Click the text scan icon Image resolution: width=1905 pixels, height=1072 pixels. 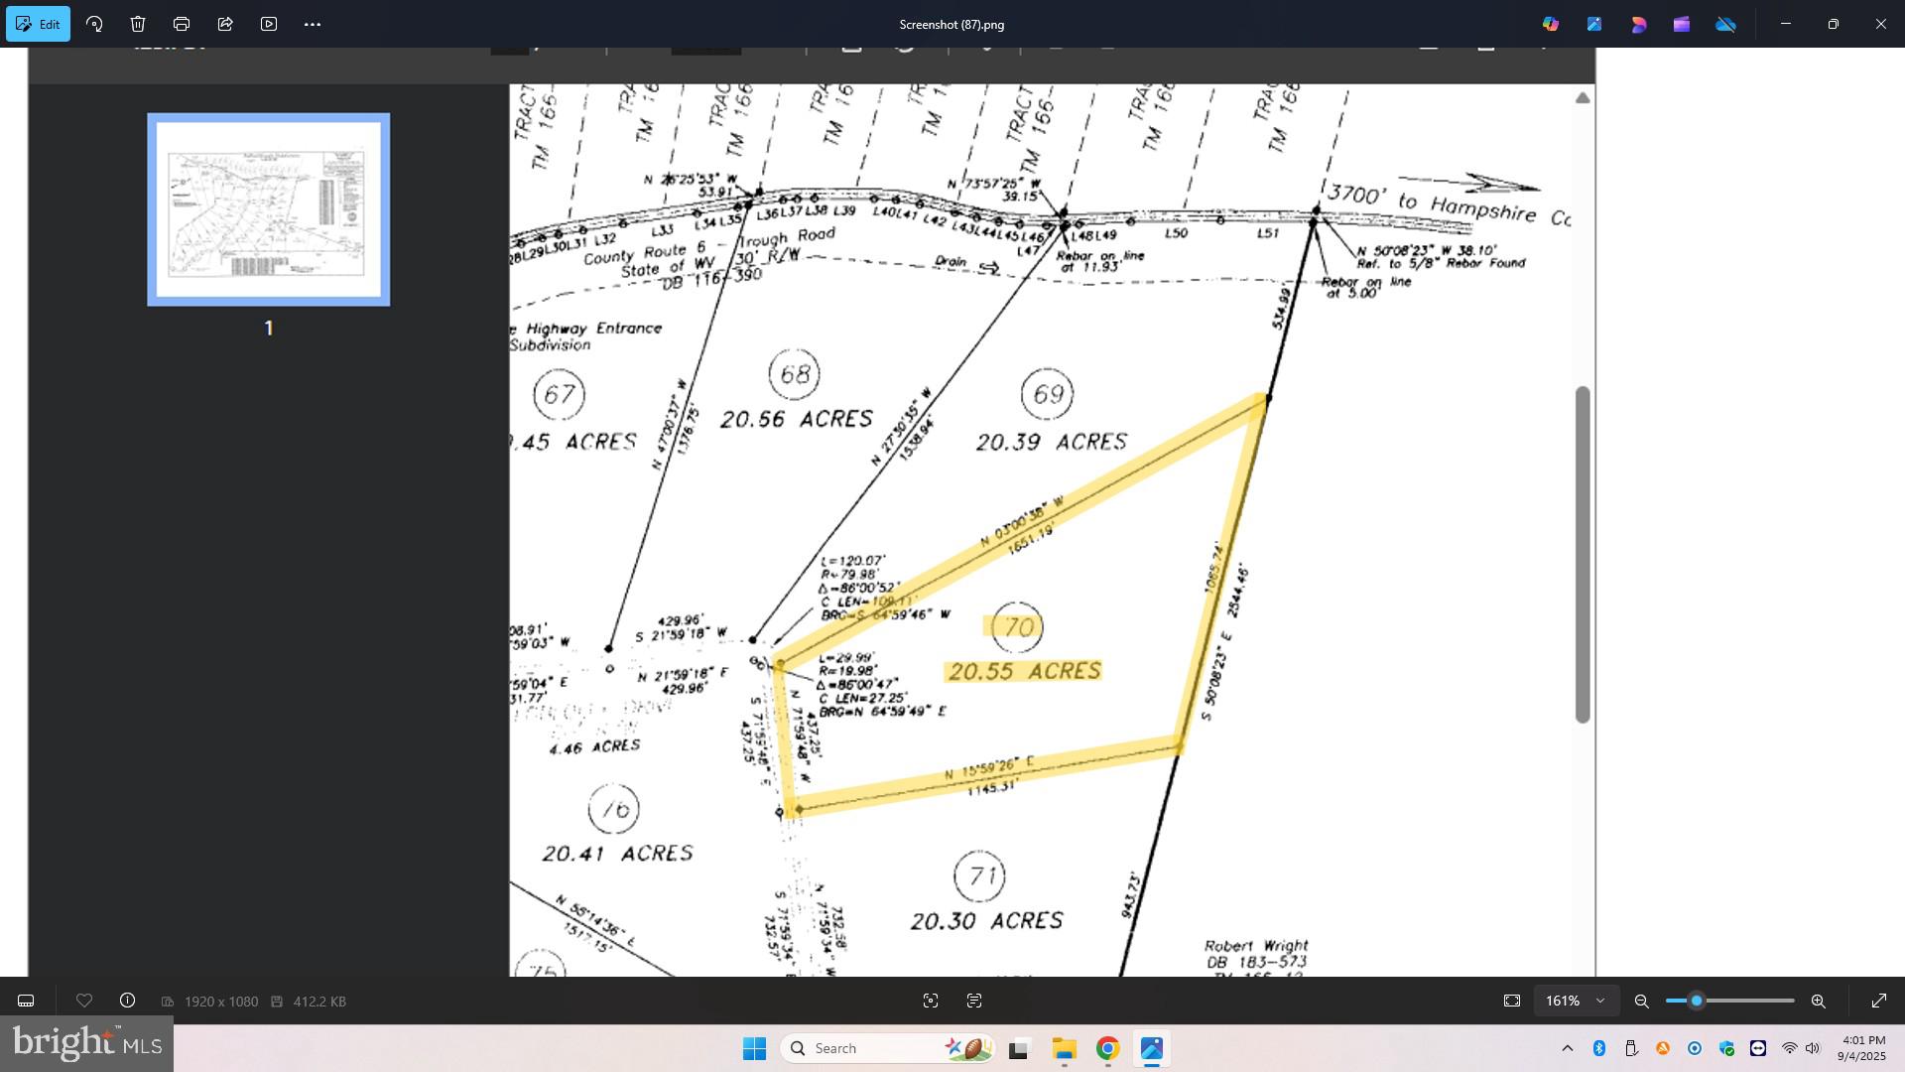coord(974,1002)
